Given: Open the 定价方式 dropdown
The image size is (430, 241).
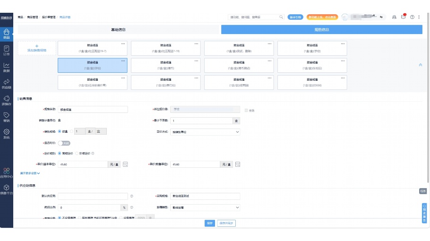Looking at the screenshot, I should [x=205, y=132].
